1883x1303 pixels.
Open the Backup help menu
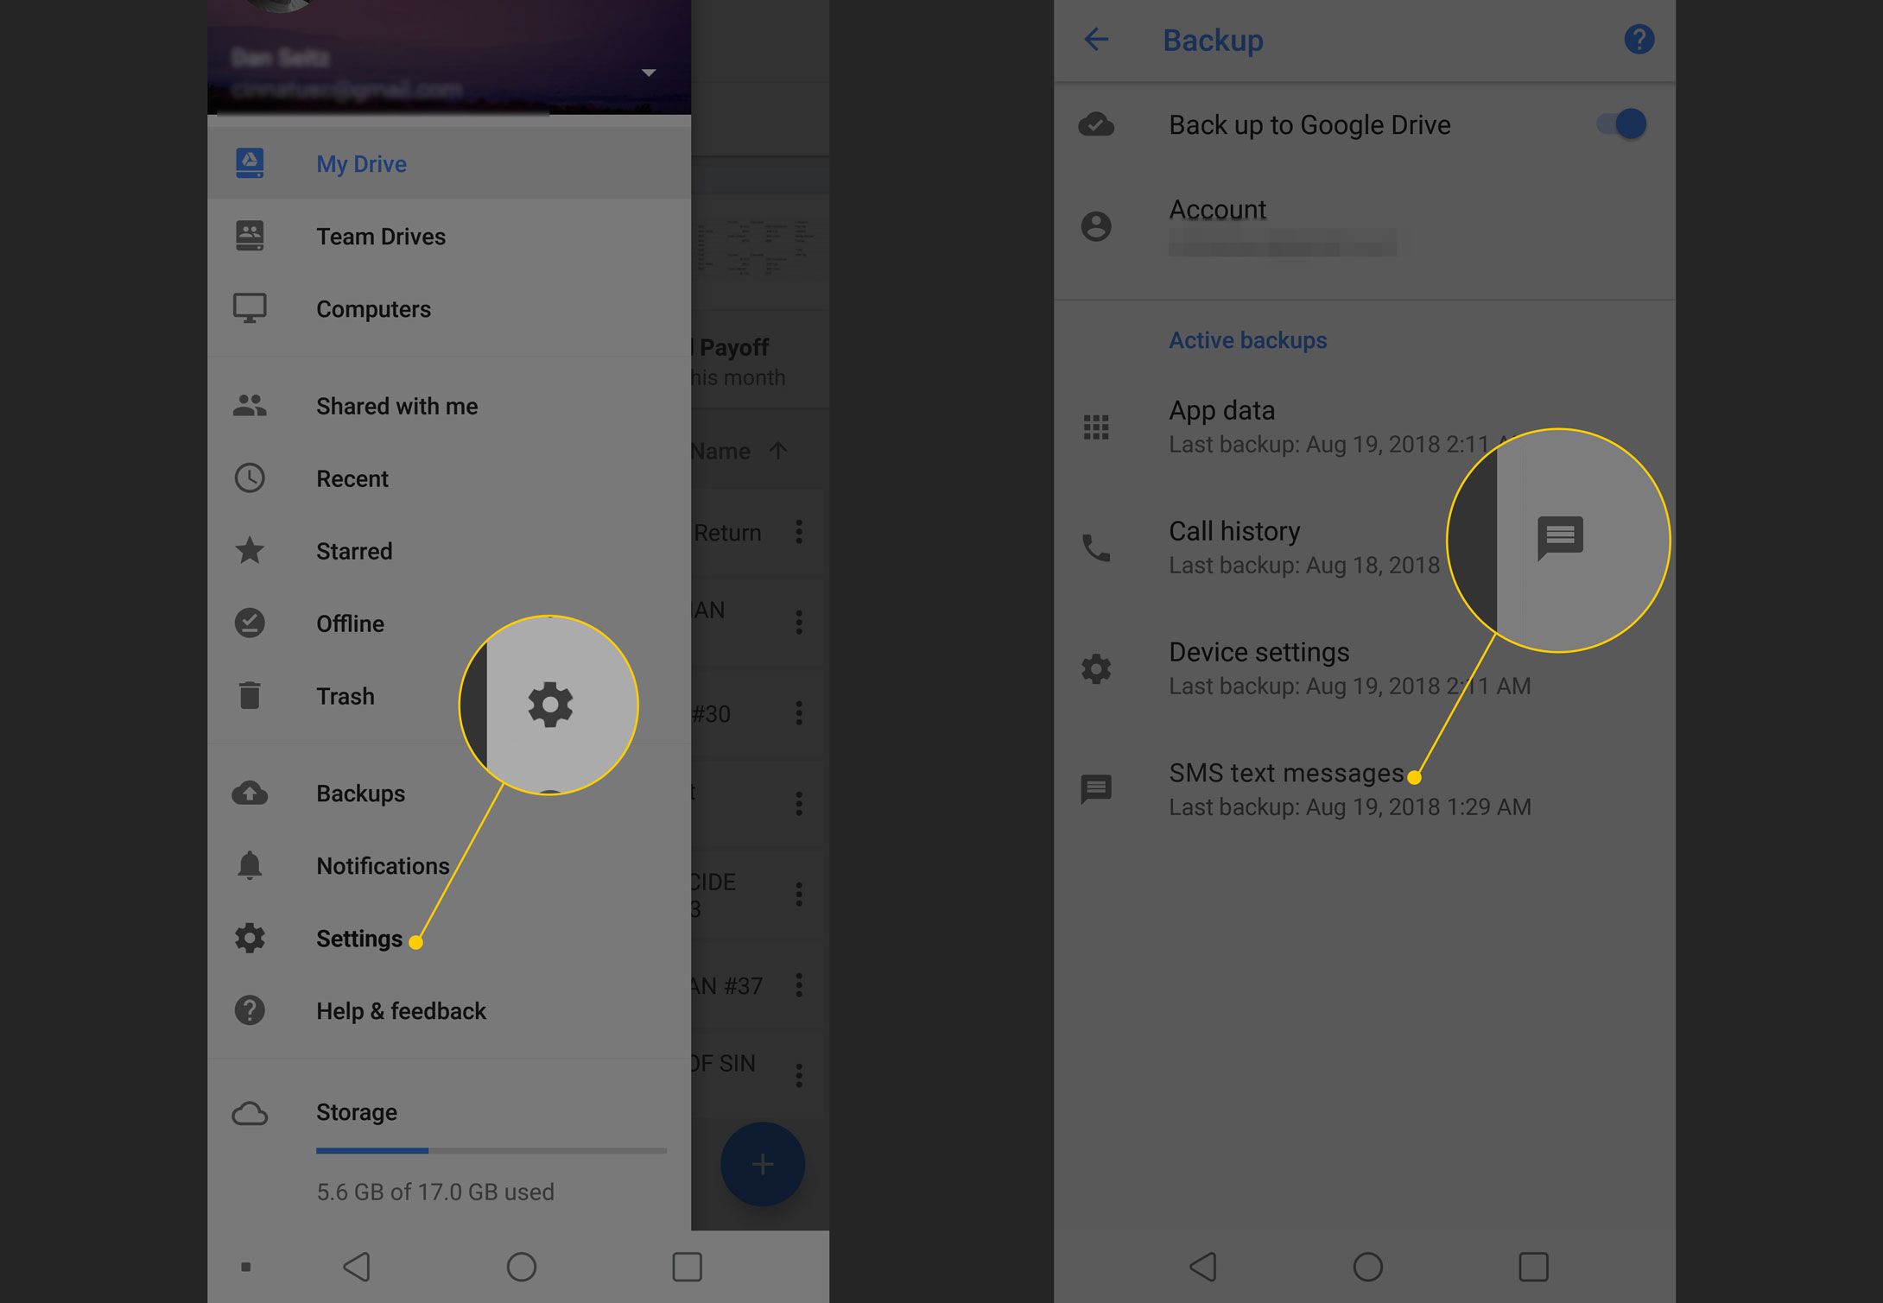coord(1639,39)
